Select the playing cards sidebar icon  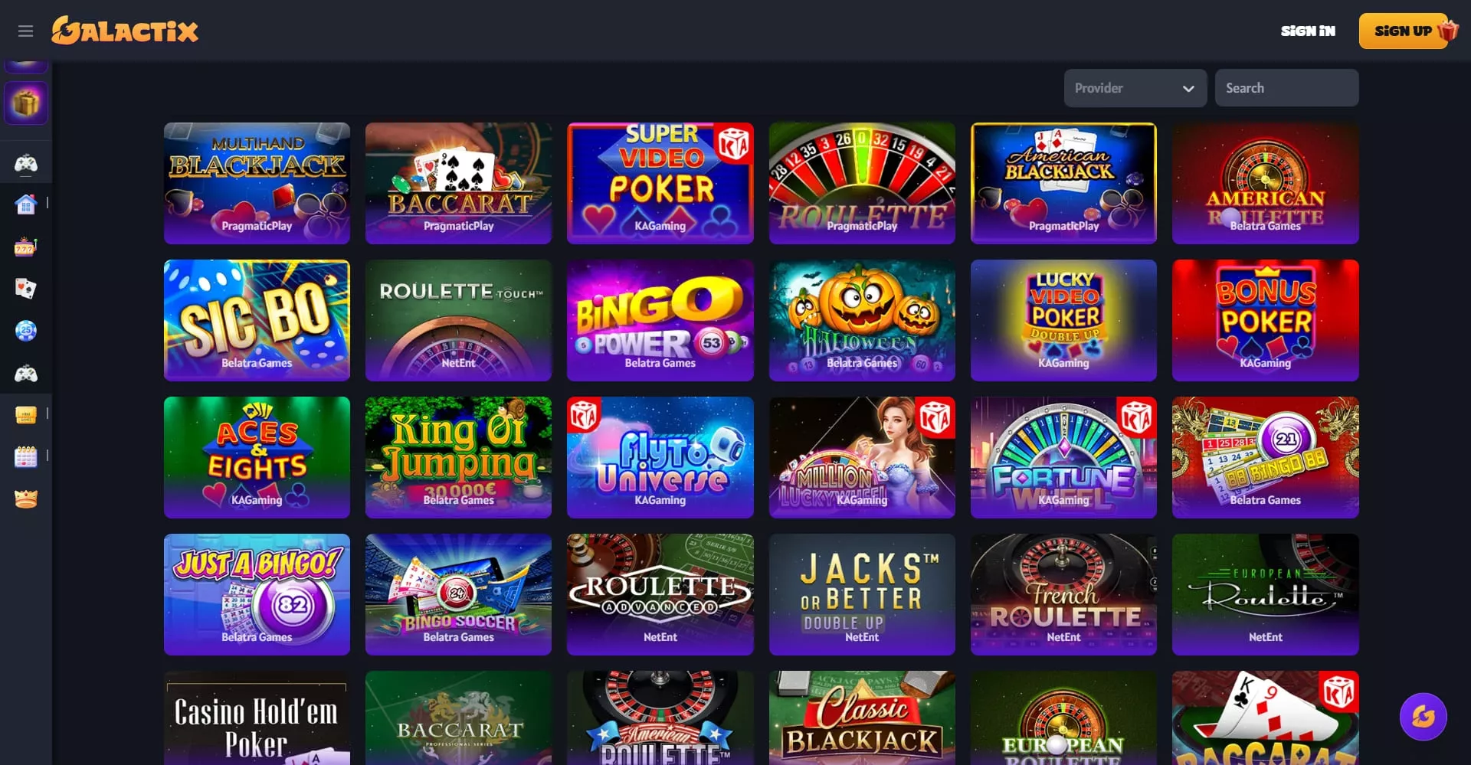pyautogui.click(x=26, y=288)
